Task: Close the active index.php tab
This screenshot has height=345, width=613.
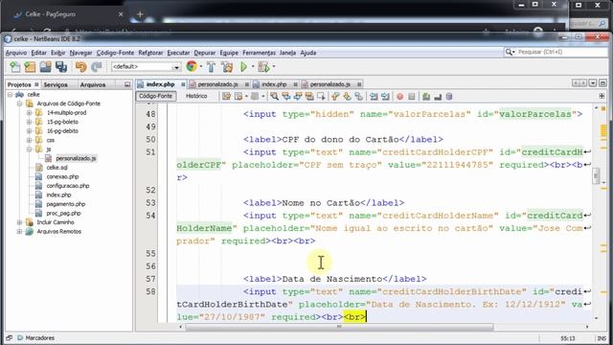Action: click(x=183, y=84)
